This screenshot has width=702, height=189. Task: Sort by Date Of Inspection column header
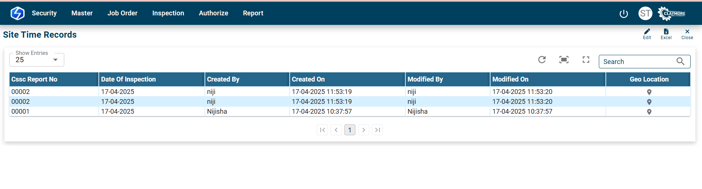pyautogui.click(x=129, y=79)
